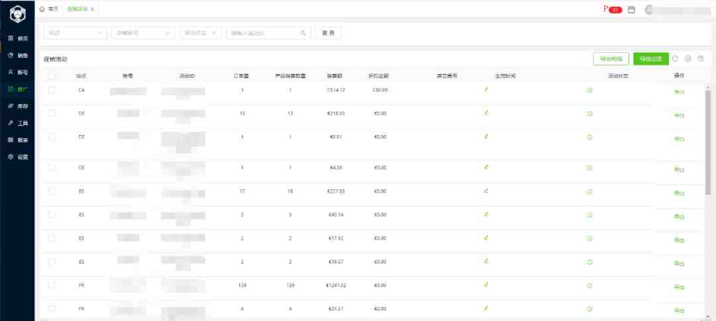Image resolution: width=716 pixels, height=321 pixels.
Task: Close the 促销活动 tab via its X
Action: (92, 9)
